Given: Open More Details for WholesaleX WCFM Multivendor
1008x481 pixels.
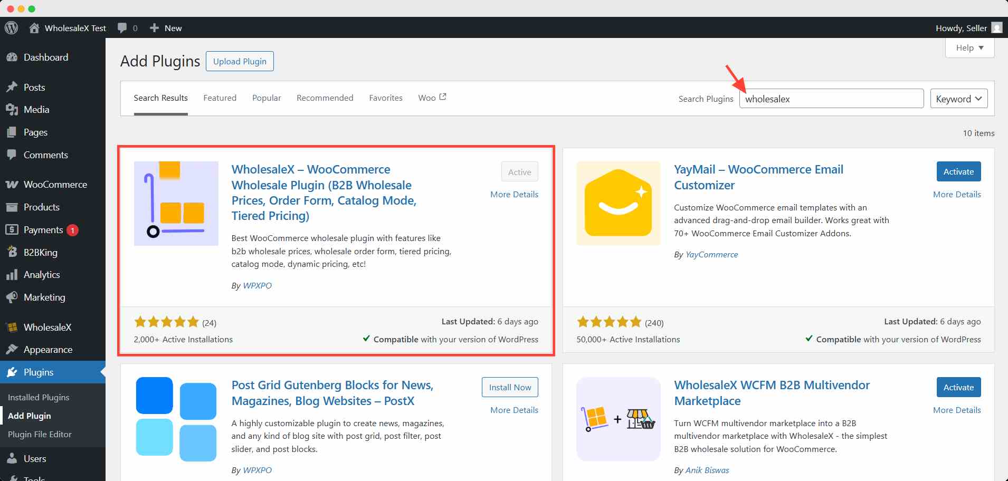Looking at the screenshot, I should [x=957, y=410].
